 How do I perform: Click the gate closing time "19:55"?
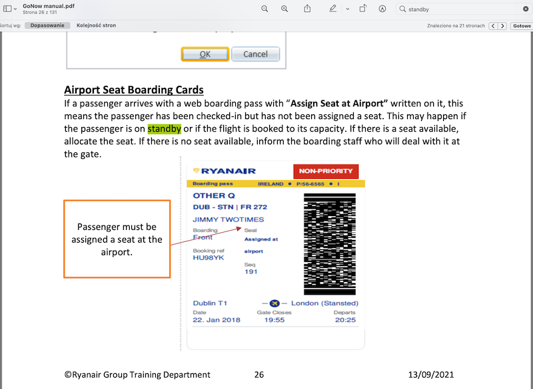click(274, 320)
